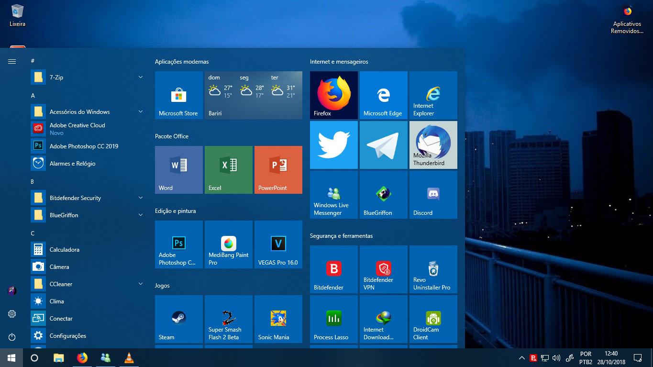Viewport: 653px width, 367px height.
Task: Open Alarmes e Relógio app
Action: (x=88, y=163)
